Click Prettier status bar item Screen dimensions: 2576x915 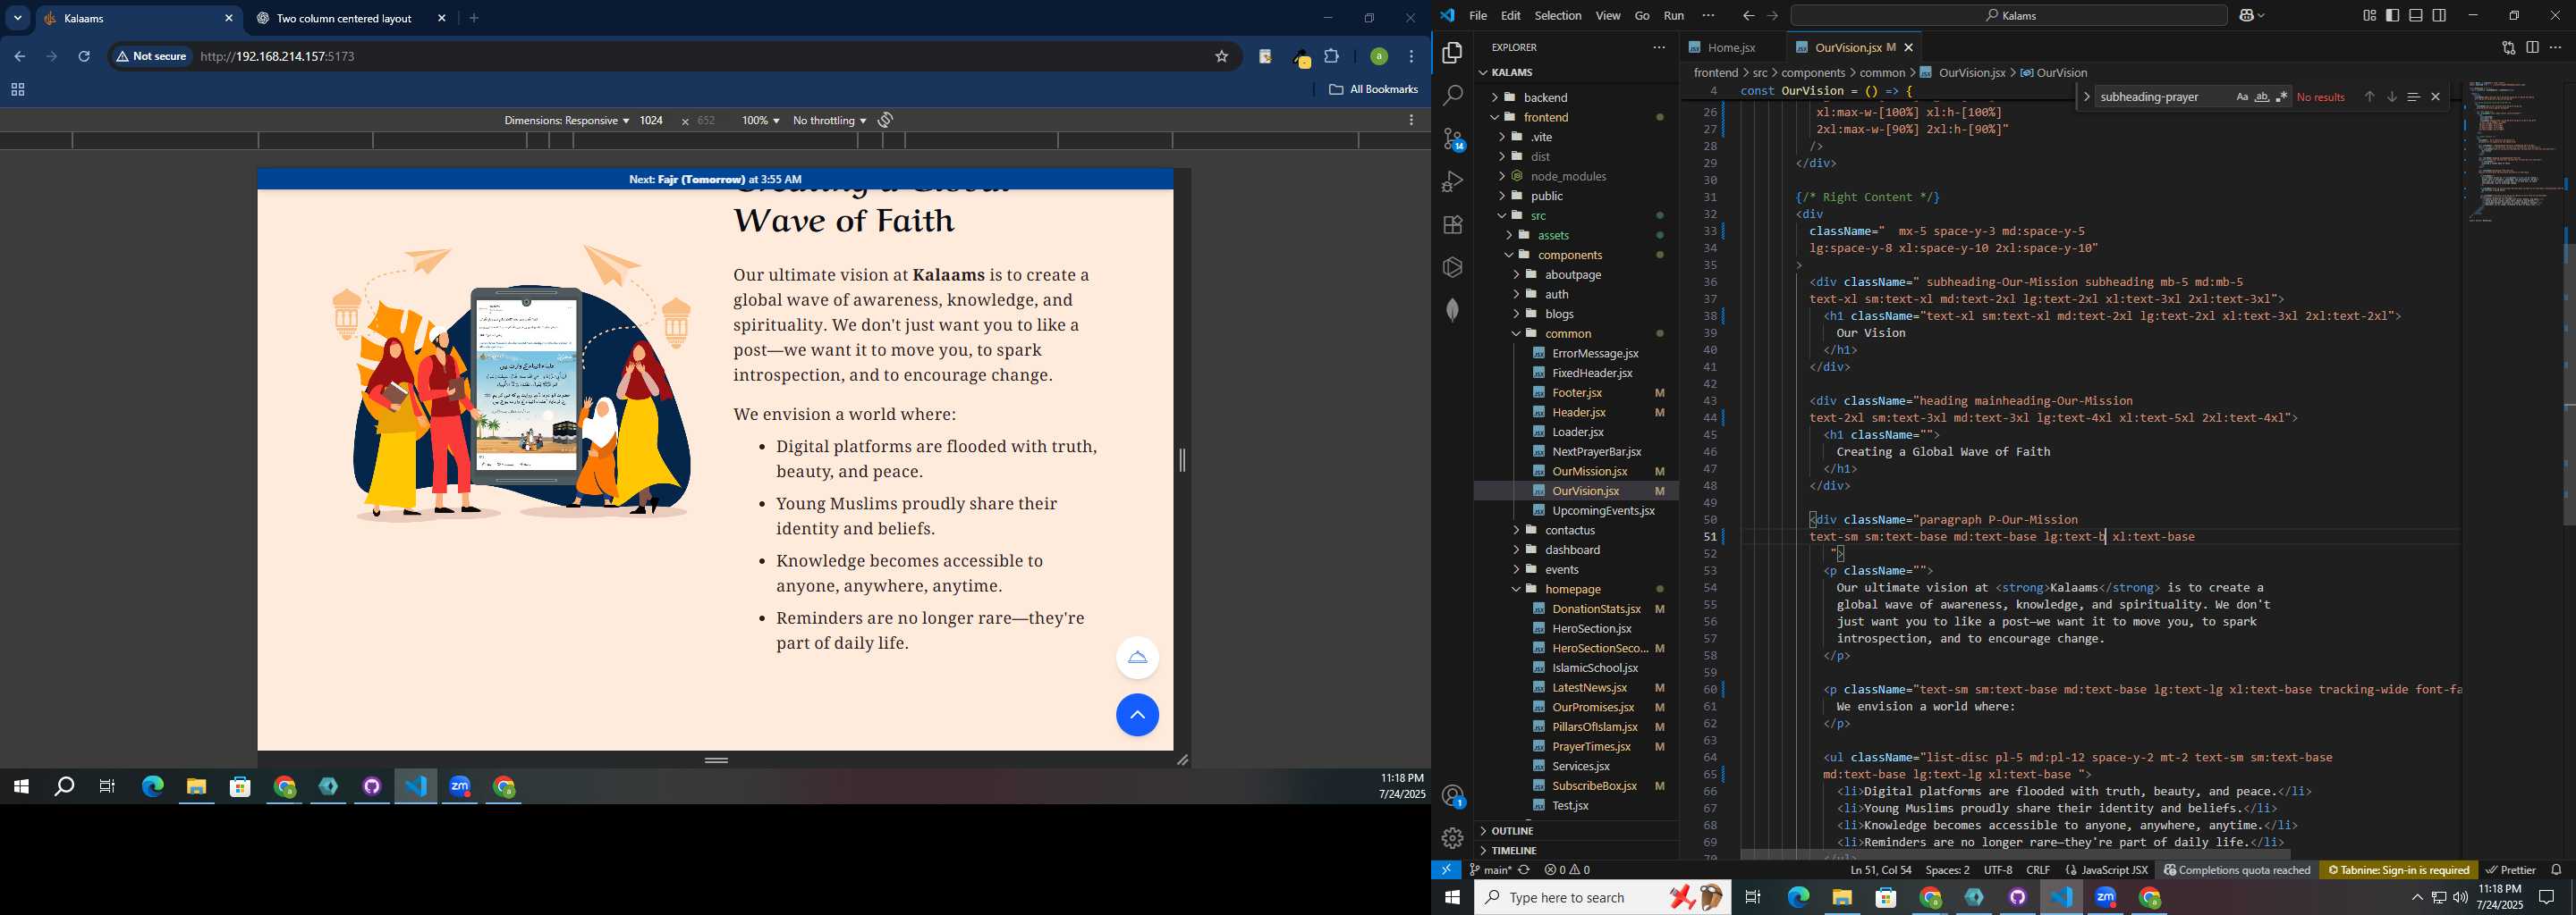point(2510,870)
